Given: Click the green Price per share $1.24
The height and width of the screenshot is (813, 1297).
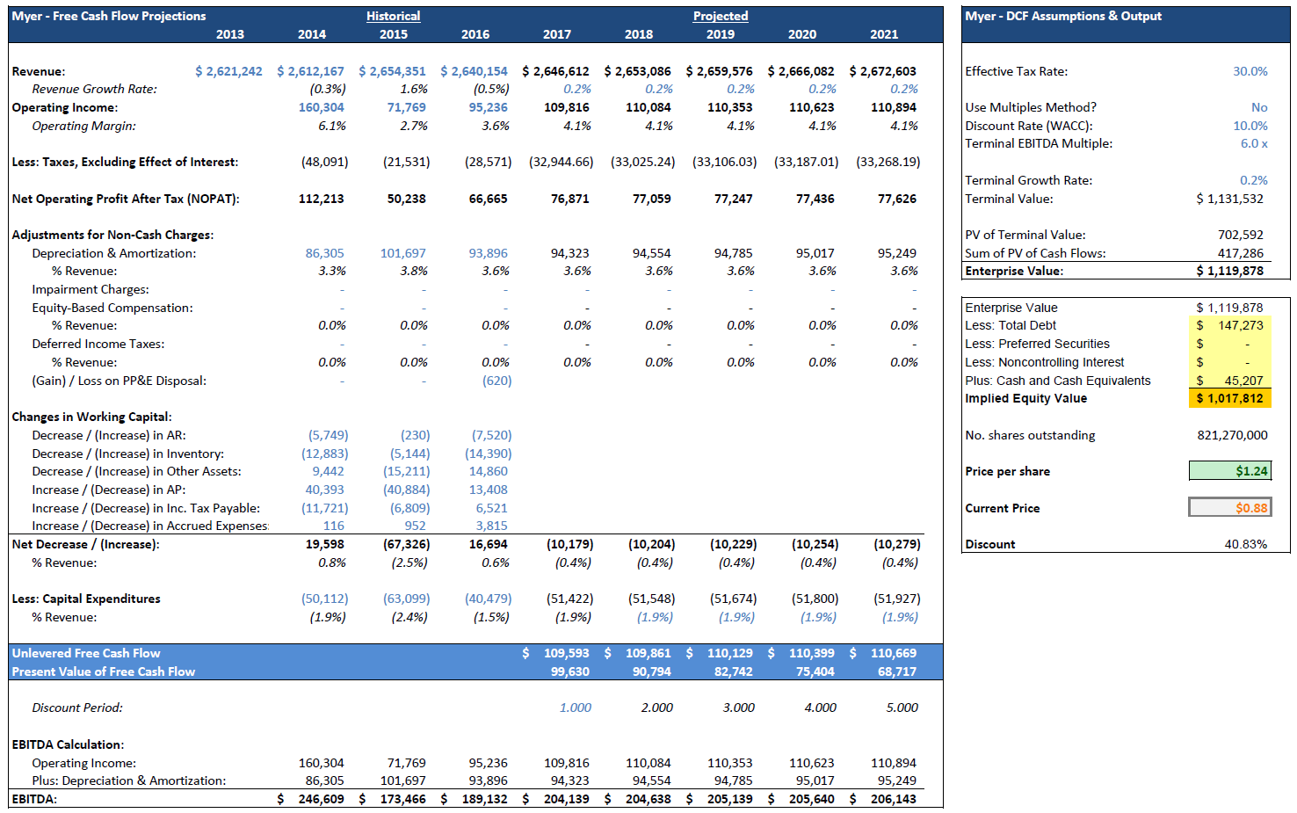Looking at the screenshot, I should pos(1229,471).
